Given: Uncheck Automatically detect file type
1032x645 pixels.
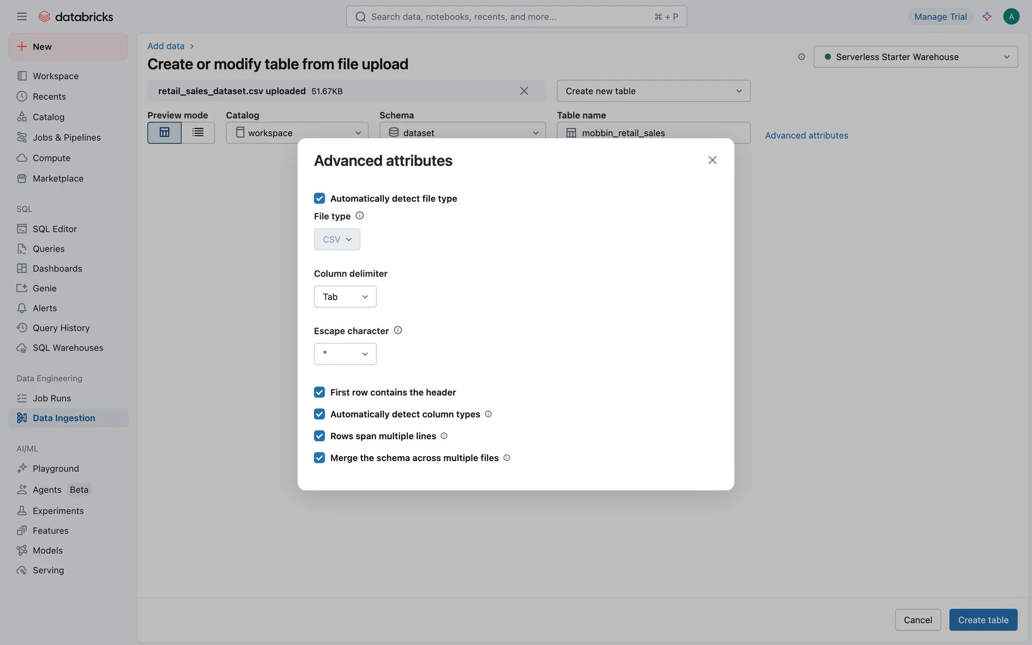Looking at the screenshot, I should [319, 198].
